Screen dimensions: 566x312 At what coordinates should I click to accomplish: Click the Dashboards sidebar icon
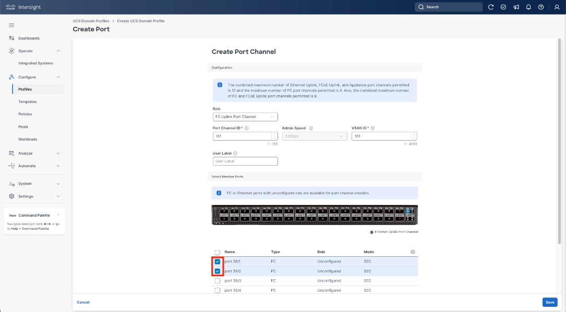[11, 38]
